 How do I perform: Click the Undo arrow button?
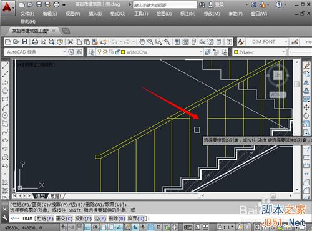pyautogui.click(x=114, y=42)
